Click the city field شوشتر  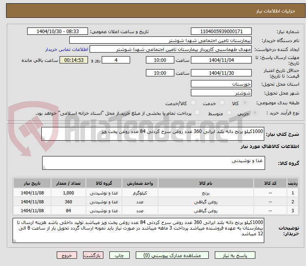tap(221, 93)
